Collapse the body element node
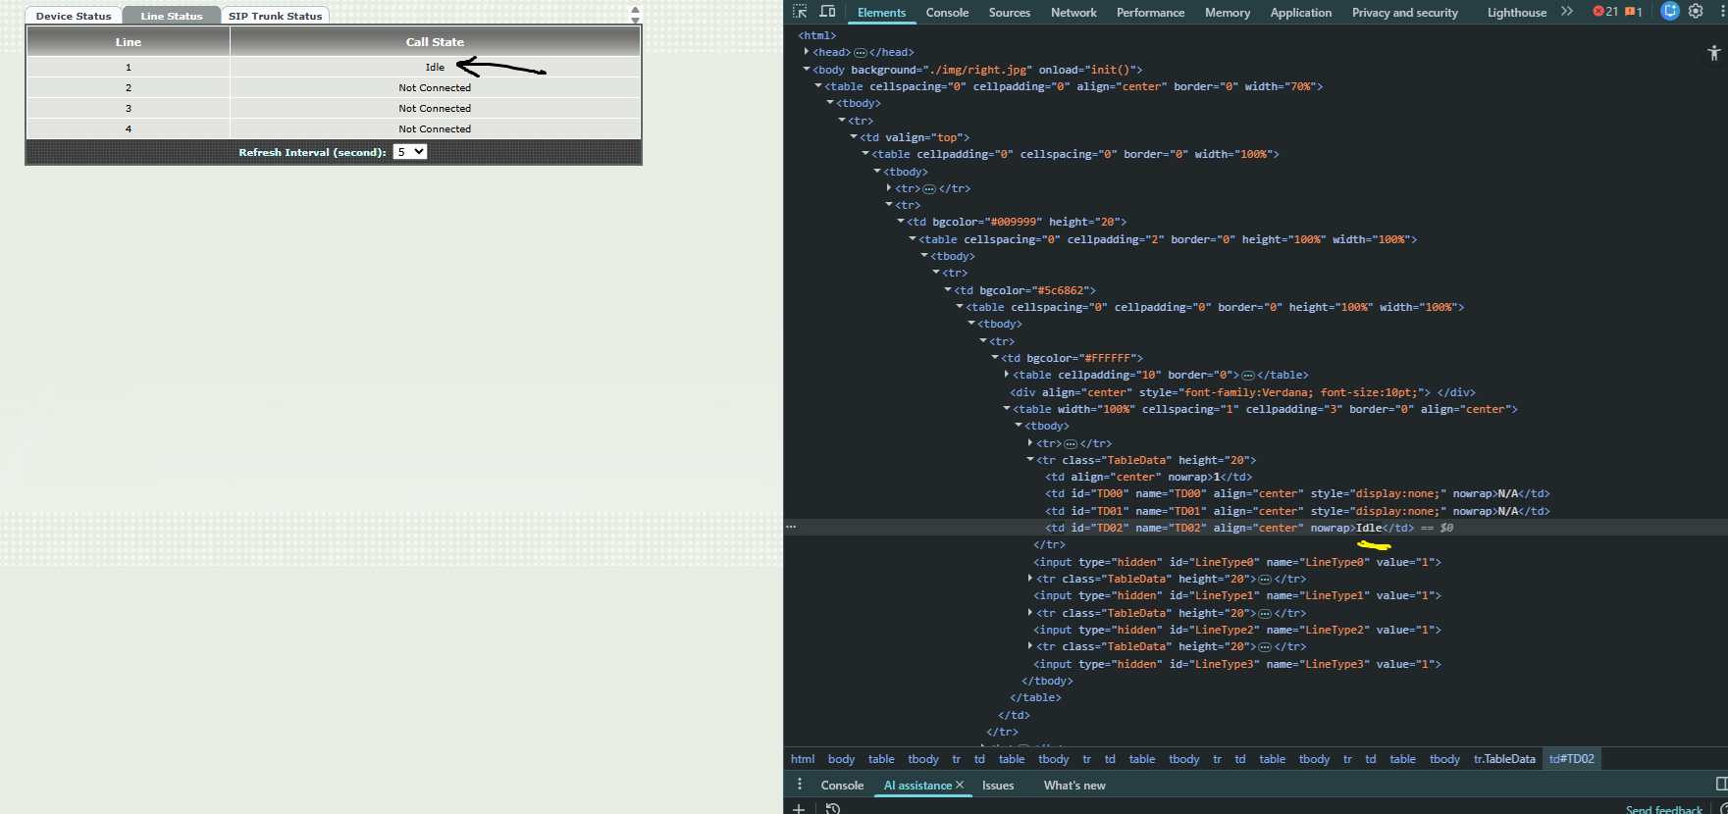 [x=807, y=70]
